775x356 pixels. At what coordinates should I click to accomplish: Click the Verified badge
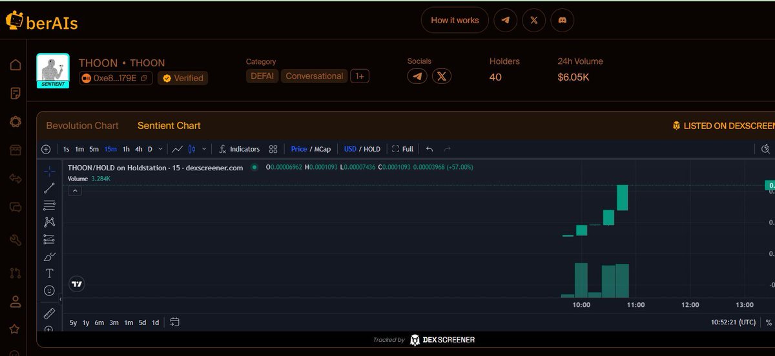183,78
